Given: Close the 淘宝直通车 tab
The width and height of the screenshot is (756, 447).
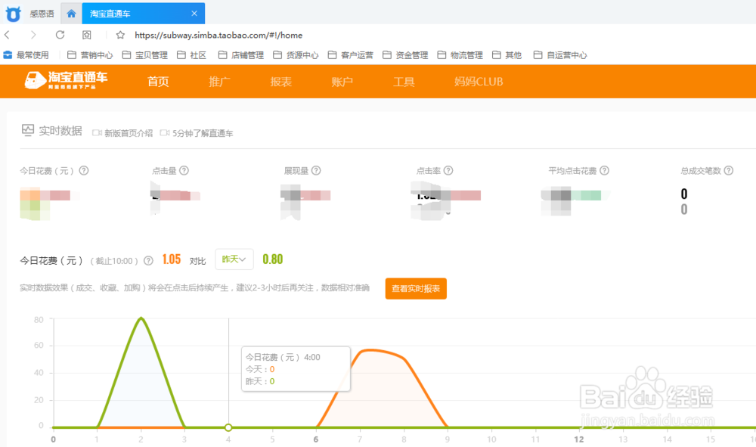Looking at the screenshot, I should tap(194, 14).
